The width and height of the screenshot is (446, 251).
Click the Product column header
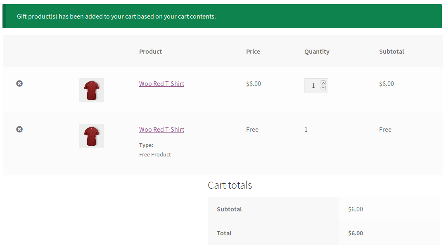(150, 52)
